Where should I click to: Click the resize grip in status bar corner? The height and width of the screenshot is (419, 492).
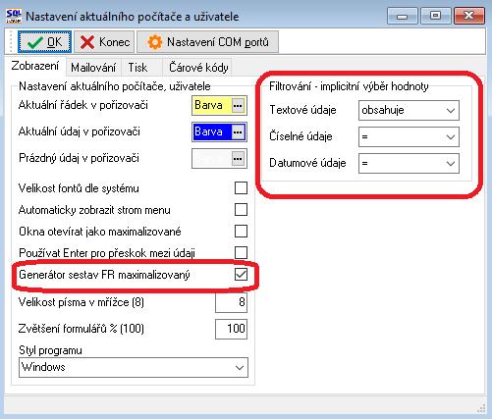(x=481, y=407)
